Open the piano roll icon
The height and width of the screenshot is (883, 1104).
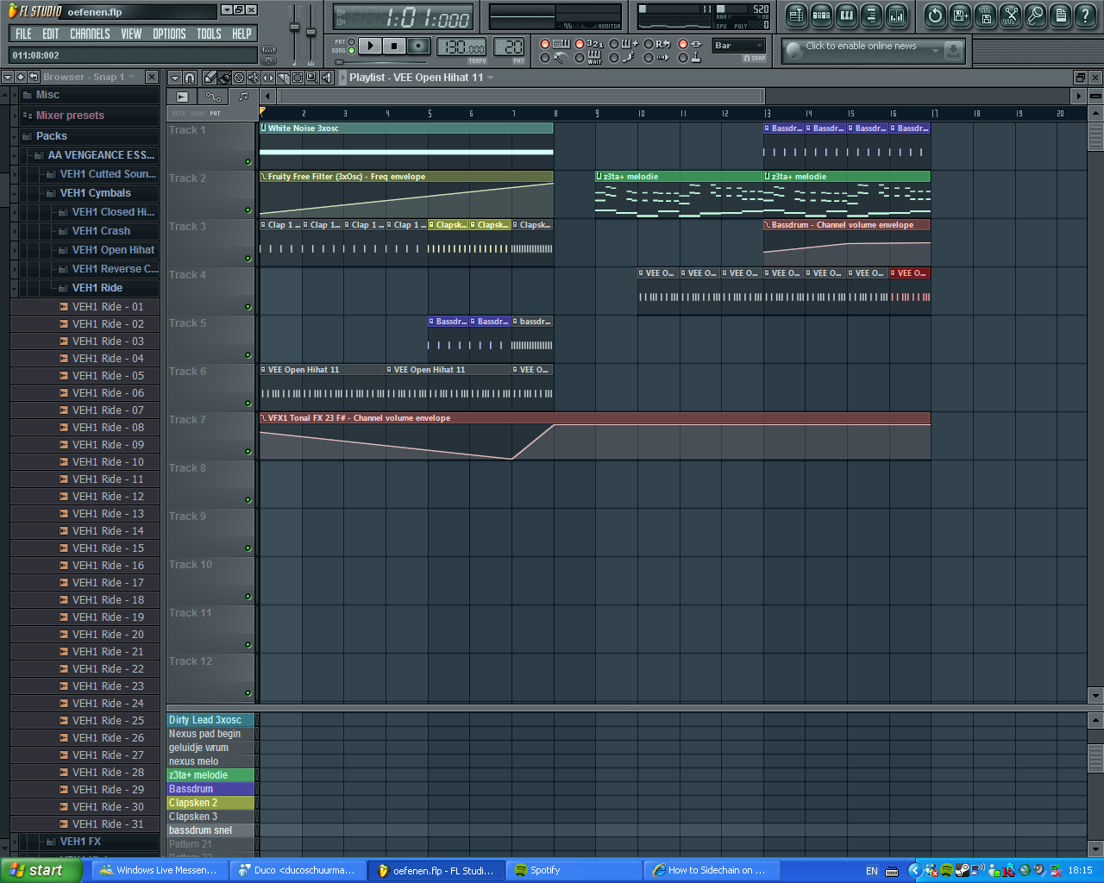(x=846, y=15)
